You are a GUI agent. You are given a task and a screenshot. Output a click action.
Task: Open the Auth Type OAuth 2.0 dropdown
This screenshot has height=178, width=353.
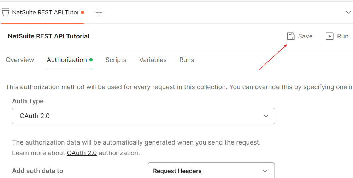click(x=143, y=116)
